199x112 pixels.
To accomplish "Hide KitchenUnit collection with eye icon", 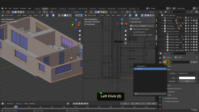I will click(x=191, y=29).
